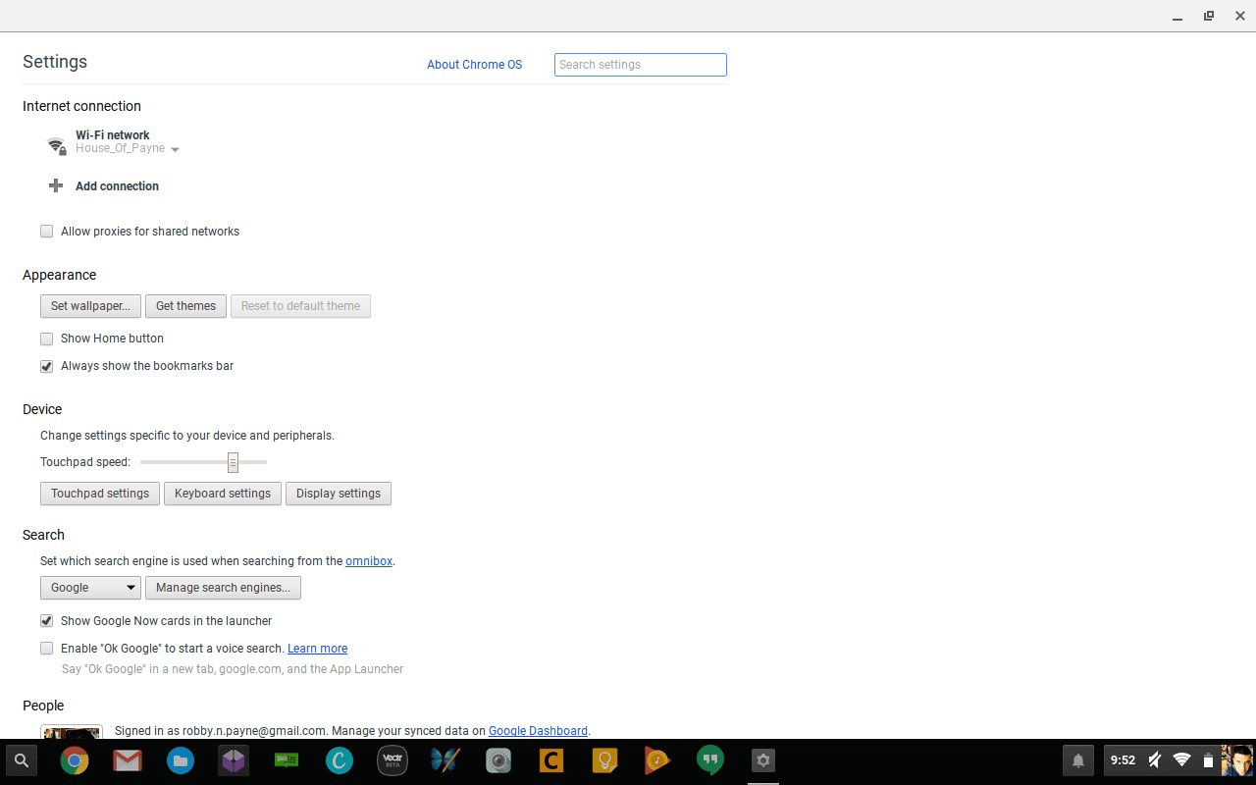Open the camera app on the shelf

pos(497,760)
